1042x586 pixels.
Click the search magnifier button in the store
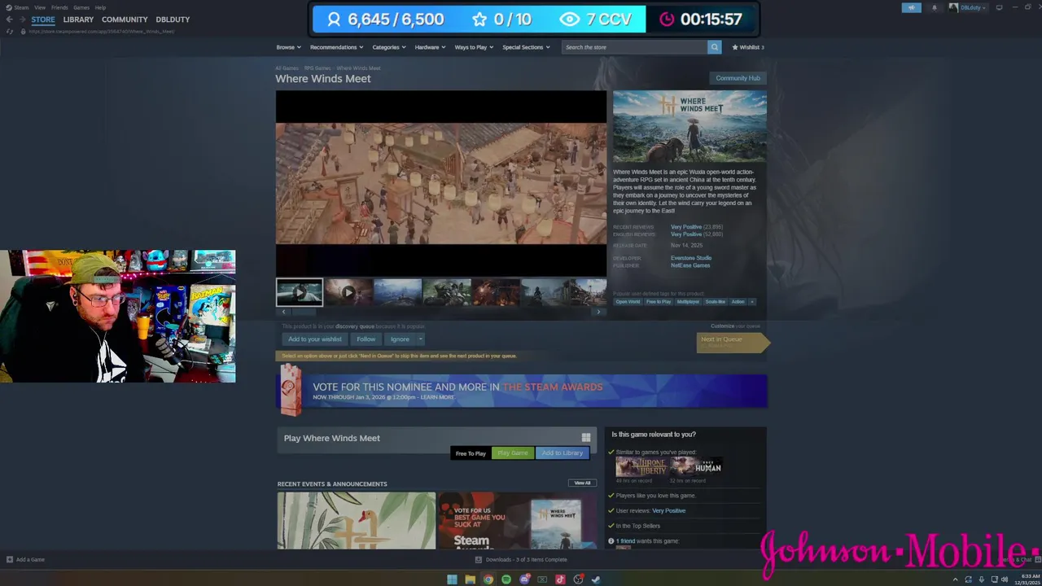click(x=714, y=47)
